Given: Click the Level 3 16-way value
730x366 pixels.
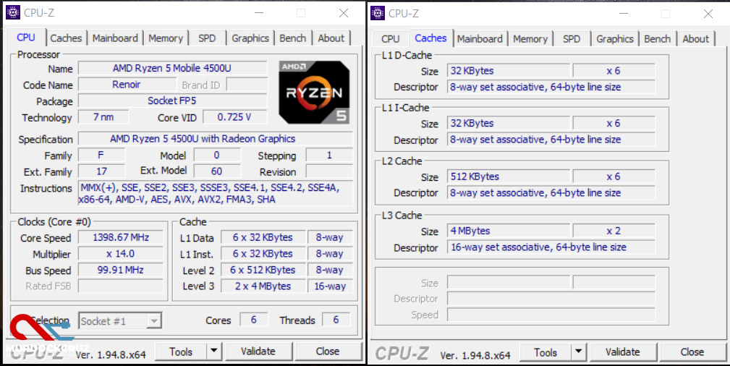Looking at the screenshot, I should (330, 286).
